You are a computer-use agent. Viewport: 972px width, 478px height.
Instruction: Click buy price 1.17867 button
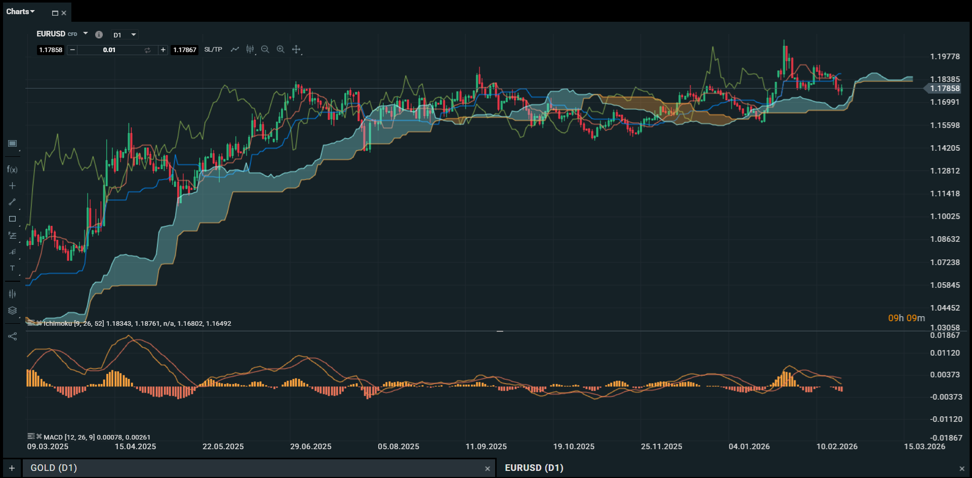tap(184, 50)
